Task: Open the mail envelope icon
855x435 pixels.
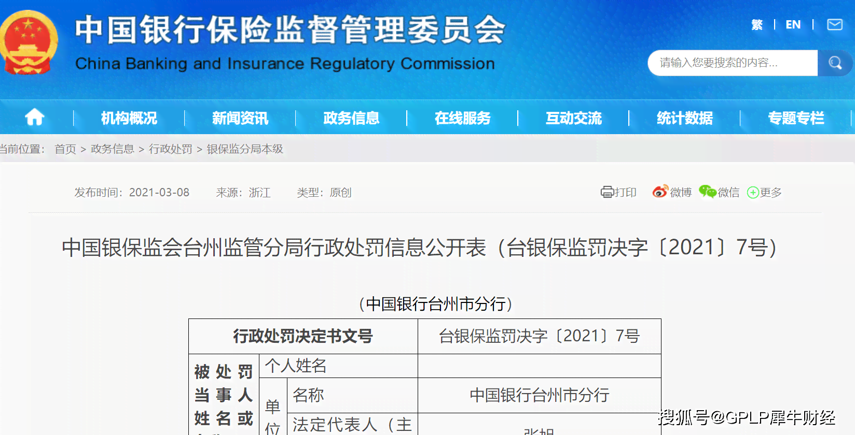Action: pyautogui.click(x=835, y=24)
